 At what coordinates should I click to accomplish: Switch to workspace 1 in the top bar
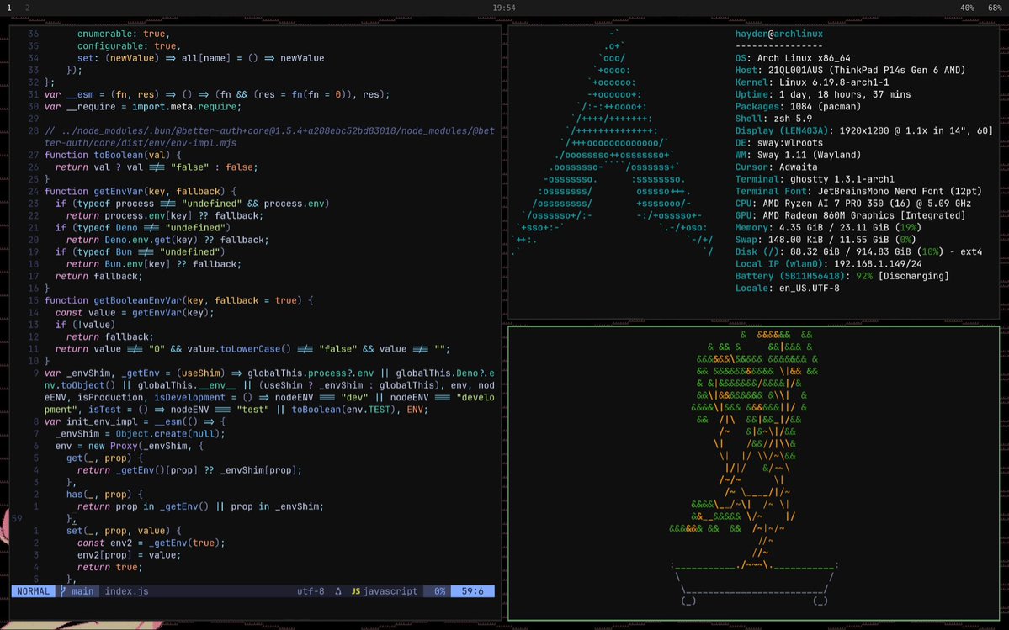click(9, 8)
